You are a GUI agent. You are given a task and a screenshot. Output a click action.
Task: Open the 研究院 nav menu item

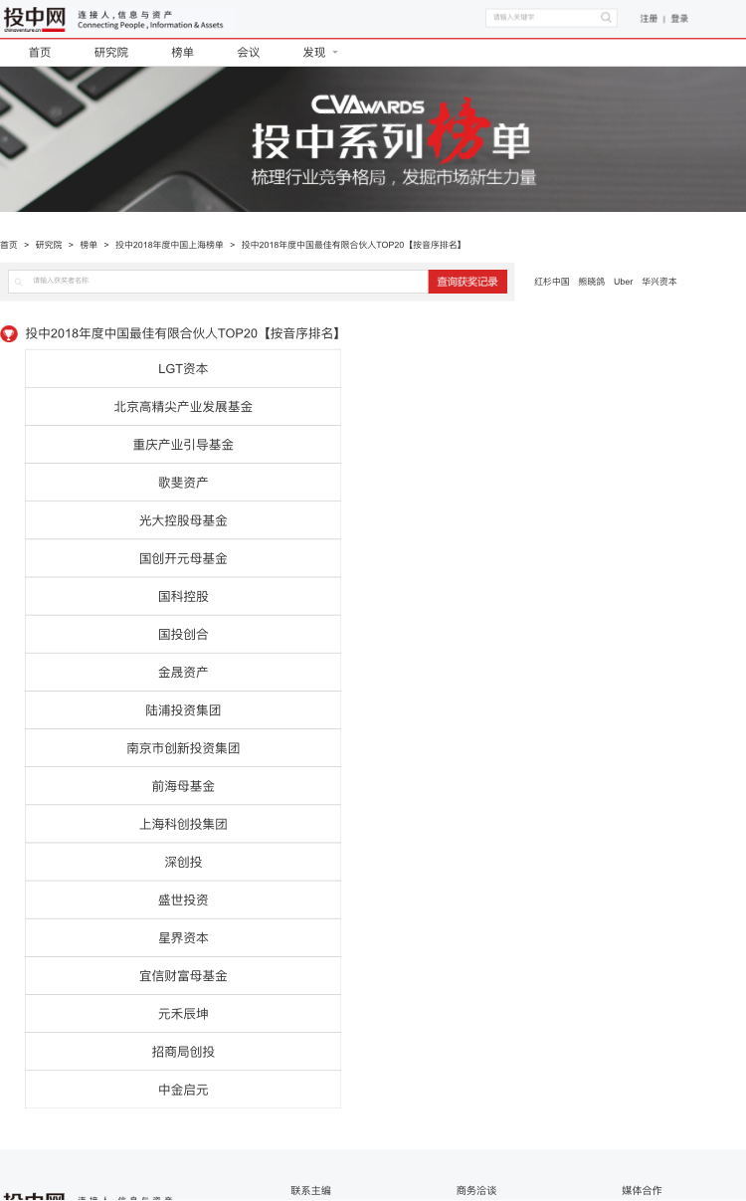point(111,53)
